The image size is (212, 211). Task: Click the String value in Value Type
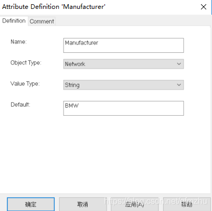tap(72, 85)
